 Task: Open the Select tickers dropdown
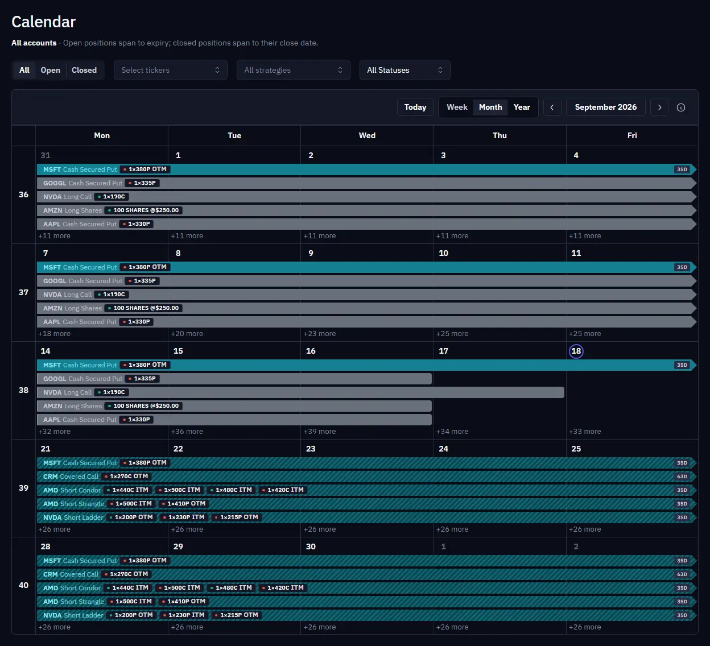pos(171,70)
